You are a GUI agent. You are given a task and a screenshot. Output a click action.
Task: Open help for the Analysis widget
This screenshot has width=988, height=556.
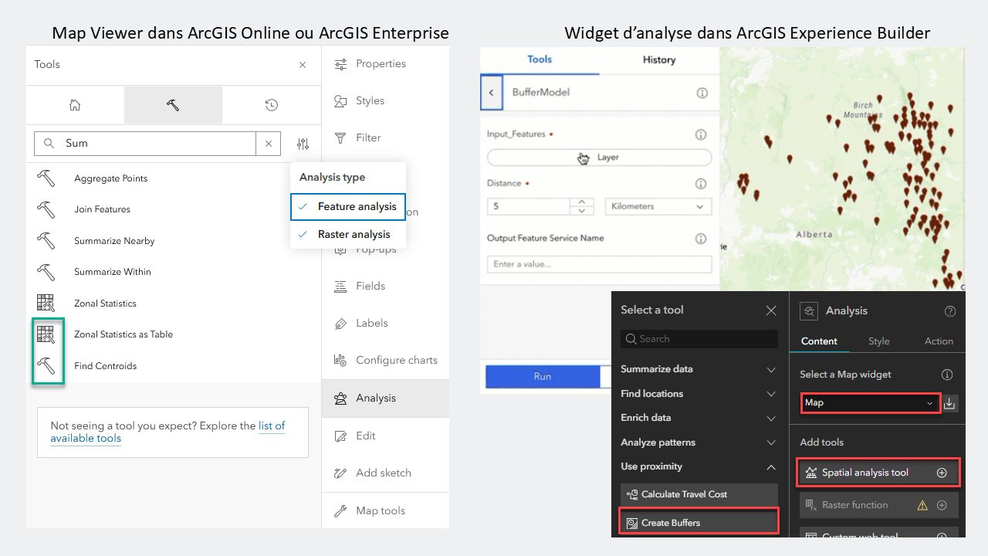(950, 311)
